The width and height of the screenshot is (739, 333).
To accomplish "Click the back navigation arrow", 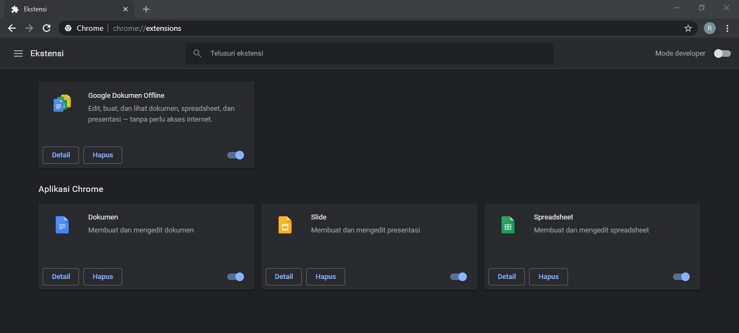I will (x=12, y=28).
